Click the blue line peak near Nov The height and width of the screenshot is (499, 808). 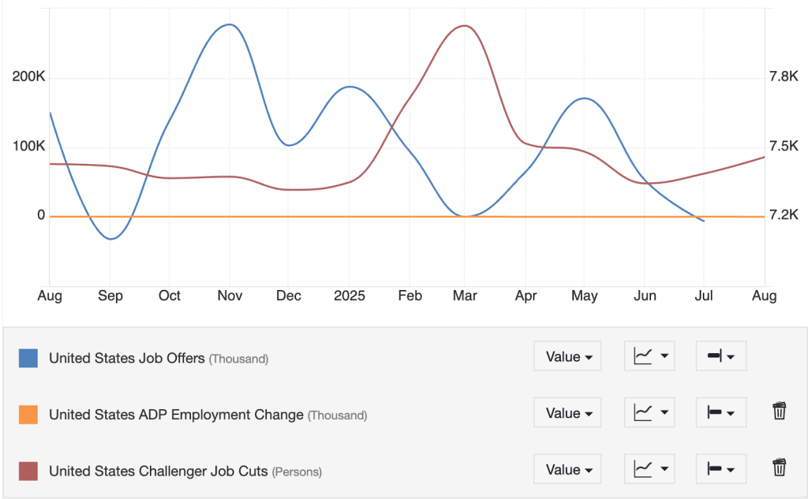(x=229, y=24)
